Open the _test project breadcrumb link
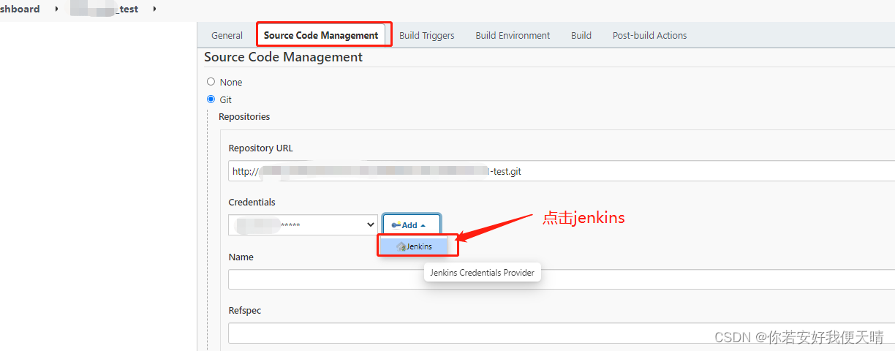 (105, 9)
